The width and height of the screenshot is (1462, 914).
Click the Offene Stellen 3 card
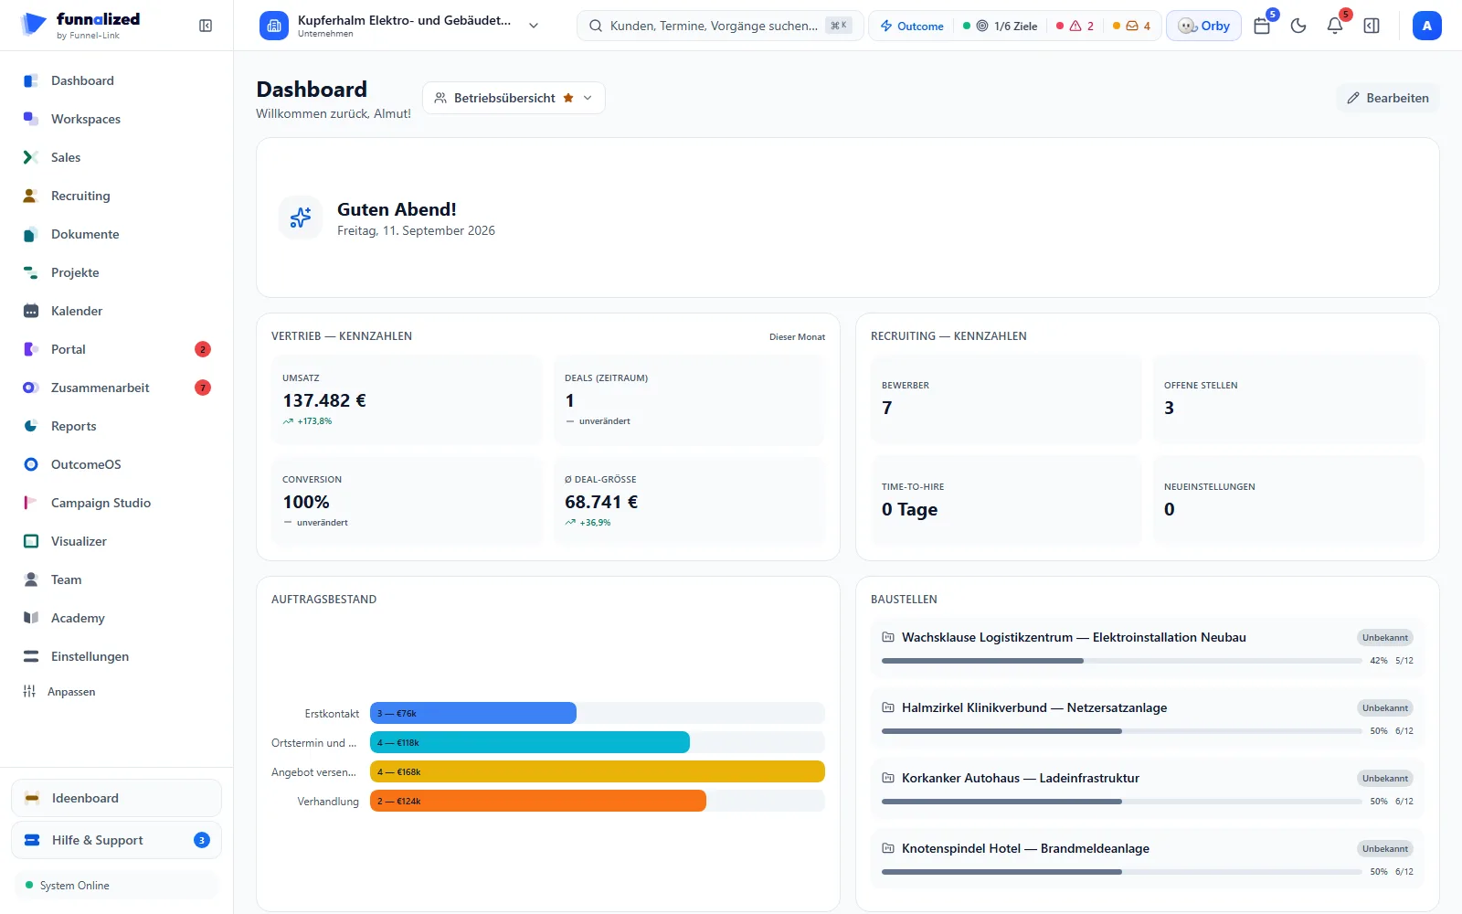point(1288,399)
